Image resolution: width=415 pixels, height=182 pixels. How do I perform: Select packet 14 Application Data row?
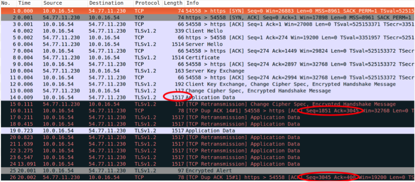[x=207, y=98]
